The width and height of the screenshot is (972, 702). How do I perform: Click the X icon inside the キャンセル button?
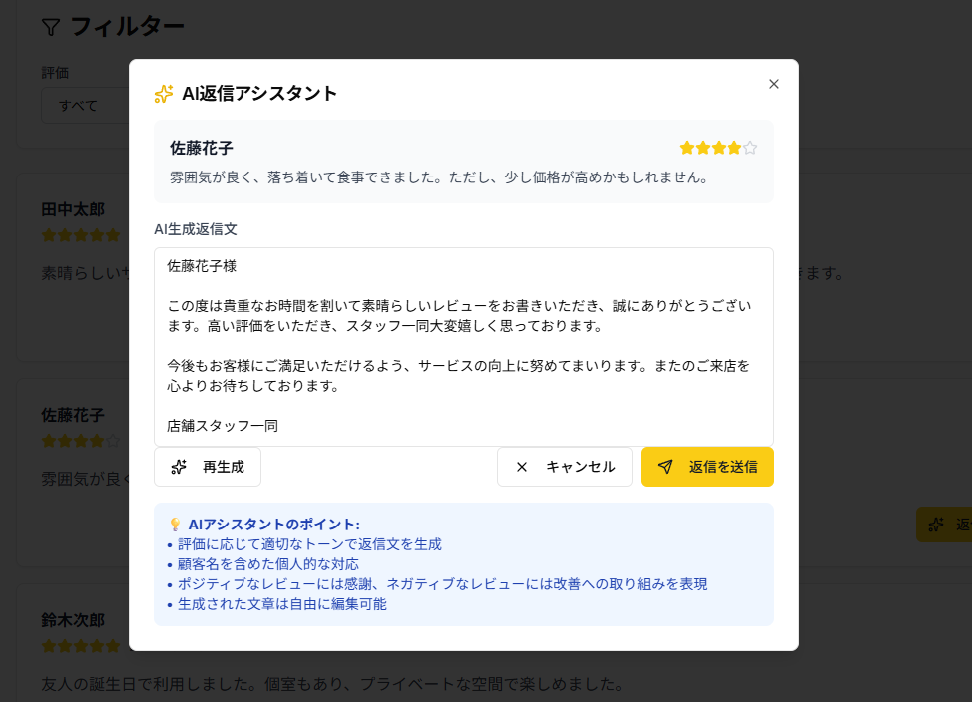tap(520, 466)
